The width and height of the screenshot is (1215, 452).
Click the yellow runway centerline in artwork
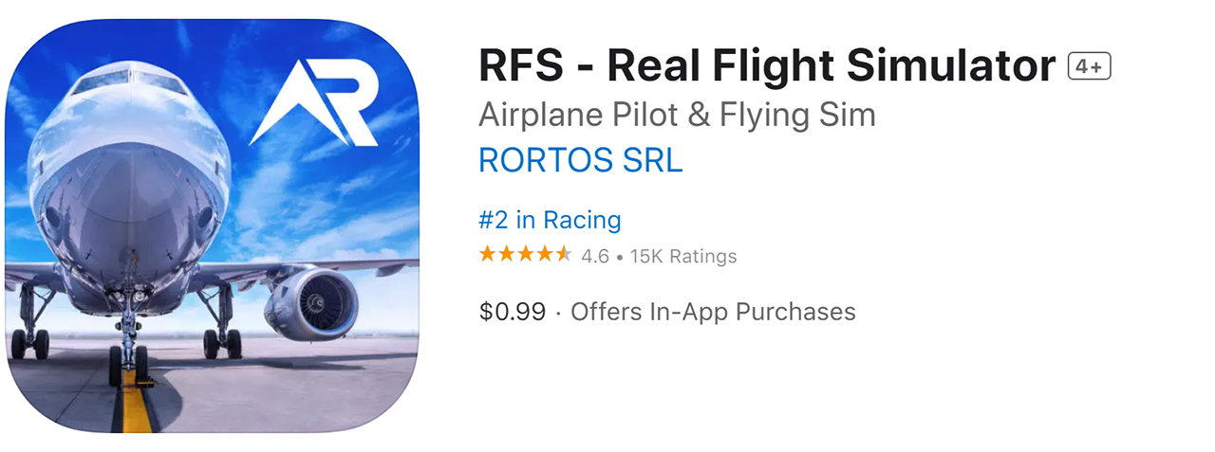(138, 407)
